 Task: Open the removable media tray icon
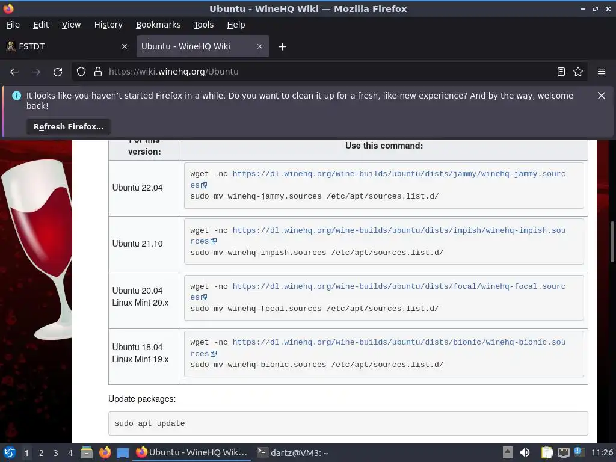coord(508,452)
